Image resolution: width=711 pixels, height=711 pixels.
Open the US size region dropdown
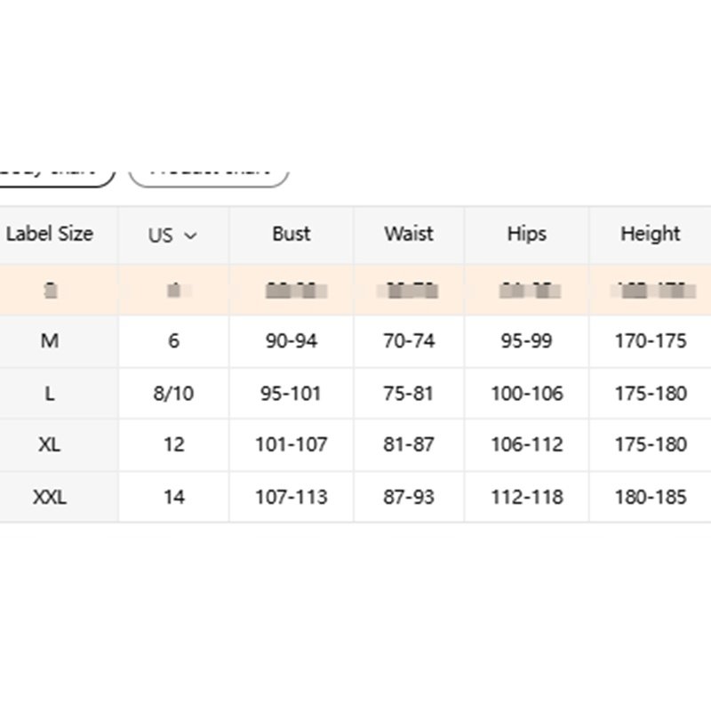click(x=172, y=236)
